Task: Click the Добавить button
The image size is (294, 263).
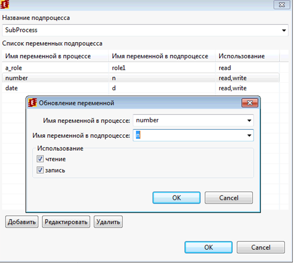Action: click(x=22, y=222)
